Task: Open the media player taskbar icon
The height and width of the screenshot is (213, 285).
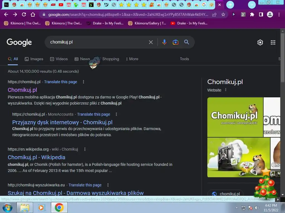Action: click(x=42, y=207)
